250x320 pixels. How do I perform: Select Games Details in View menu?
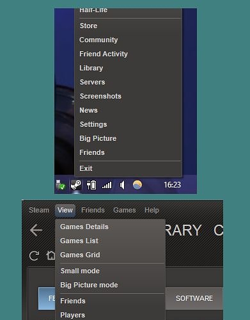pos(110,227)
